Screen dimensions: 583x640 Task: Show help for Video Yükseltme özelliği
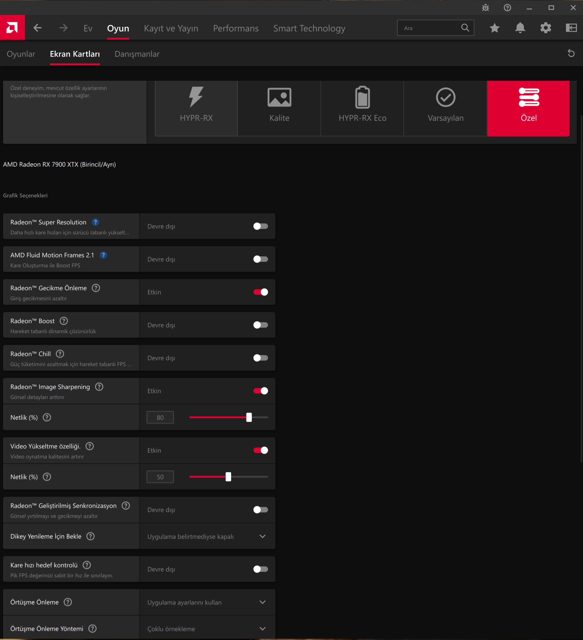click(90, 446)
